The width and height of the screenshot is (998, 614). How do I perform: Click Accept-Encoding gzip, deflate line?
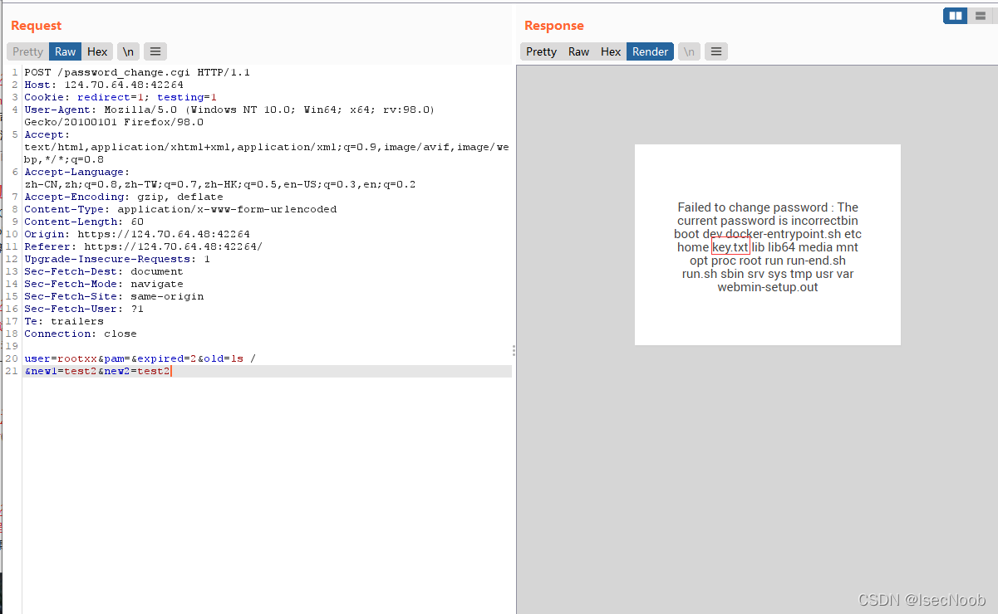point(124,197)
